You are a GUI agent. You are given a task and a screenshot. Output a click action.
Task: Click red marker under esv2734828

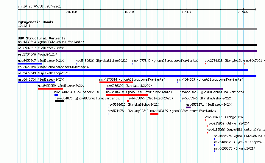tap(205, 64)
